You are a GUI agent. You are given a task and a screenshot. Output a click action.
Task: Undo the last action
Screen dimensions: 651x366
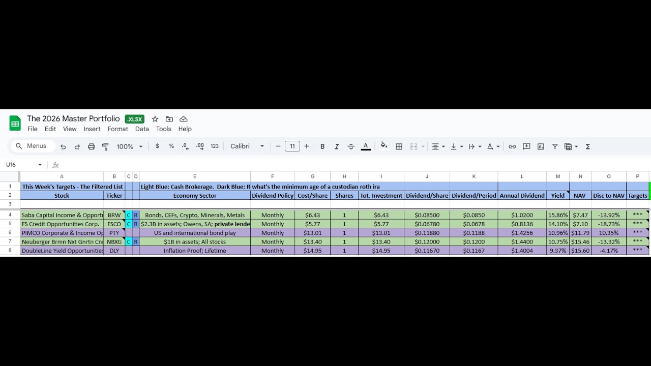[63, 146]
